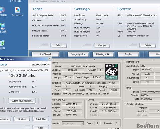Click the 200.0 MHz bus speed value
The height and width of the screenshot is (129, 160).
[72, 111]
